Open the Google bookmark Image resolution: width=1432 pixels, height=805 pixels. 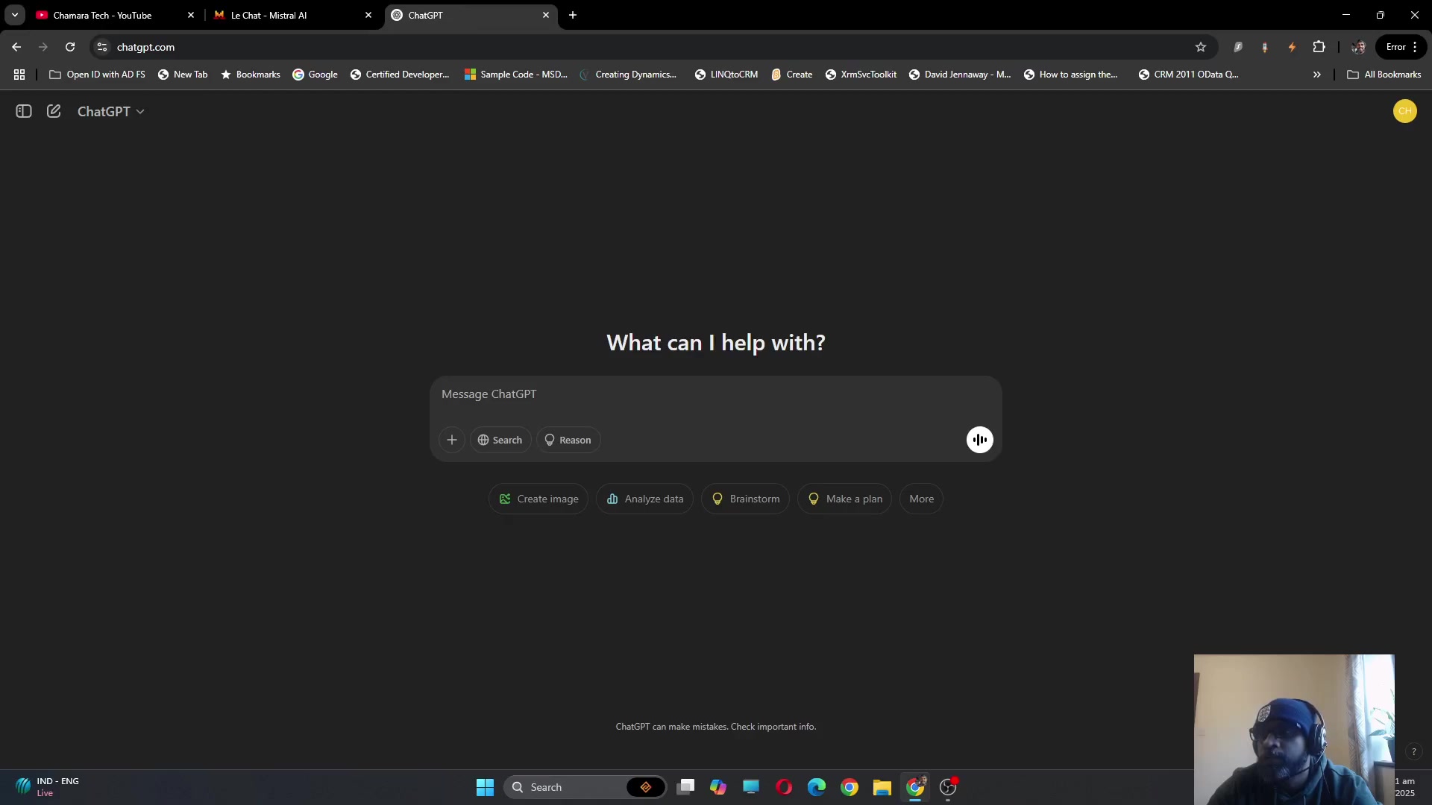point(315,75)
